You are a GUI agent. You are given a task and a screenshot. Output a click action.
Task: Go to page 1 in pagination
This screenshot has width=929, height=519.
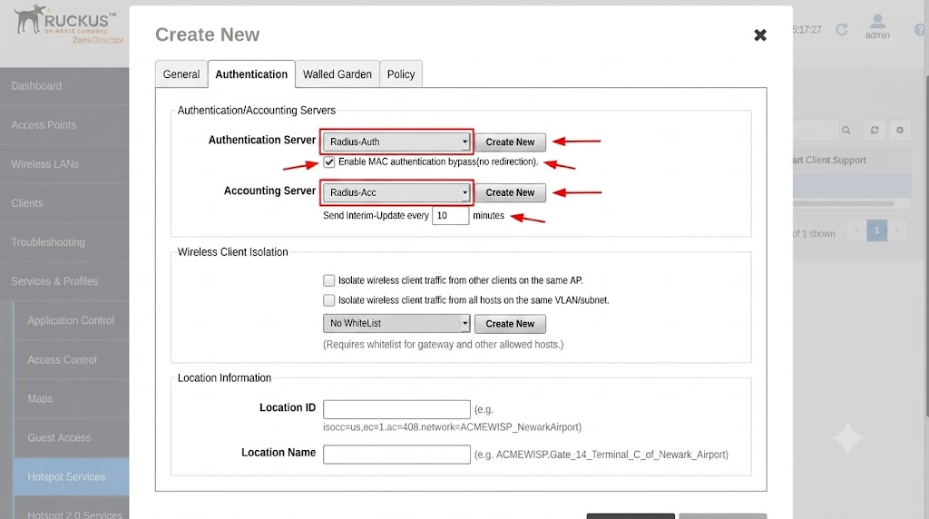[x=877, y=230]
